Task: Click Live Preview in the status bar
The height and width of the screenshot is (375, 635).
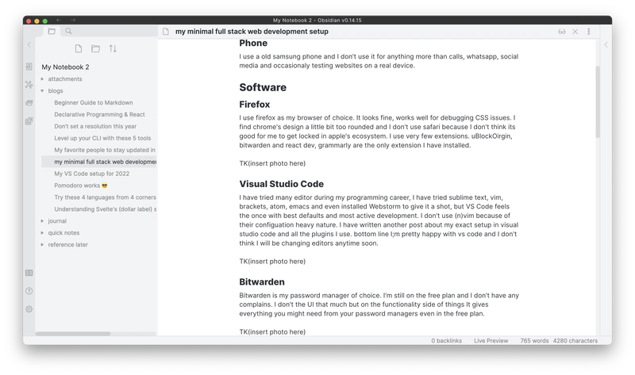Action: point(491,341)
